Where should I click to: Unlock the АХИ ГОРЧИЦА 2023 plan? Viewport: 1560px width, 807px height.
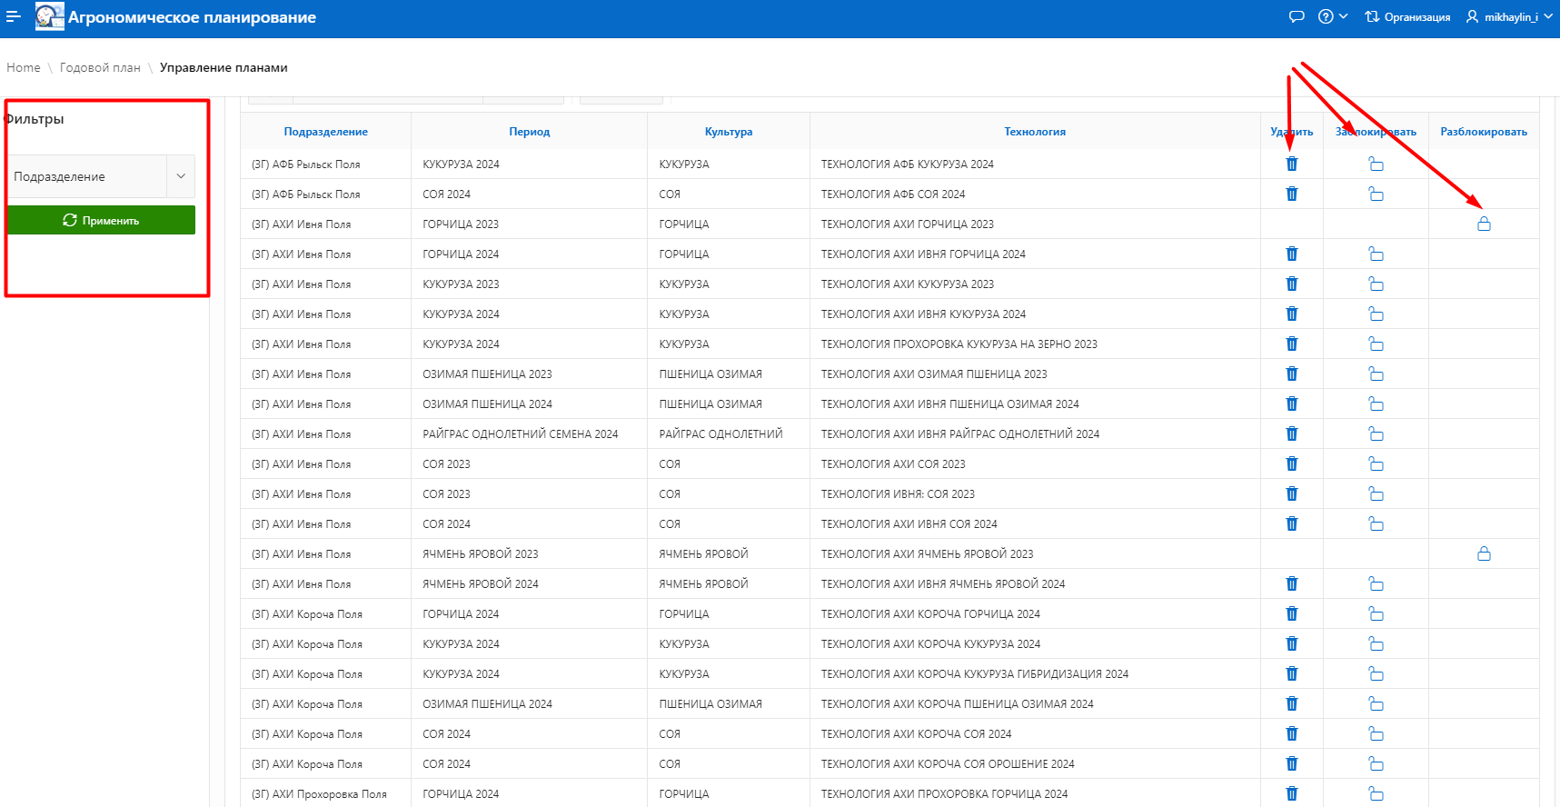pos(1484,224)
